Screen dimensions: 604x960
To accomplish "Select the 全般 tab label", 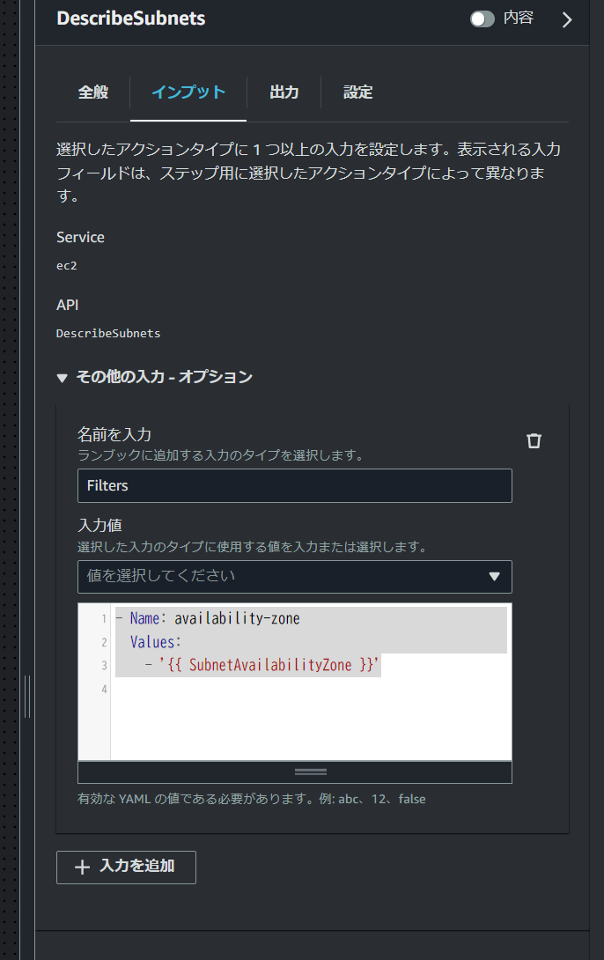I will (92, 92).
